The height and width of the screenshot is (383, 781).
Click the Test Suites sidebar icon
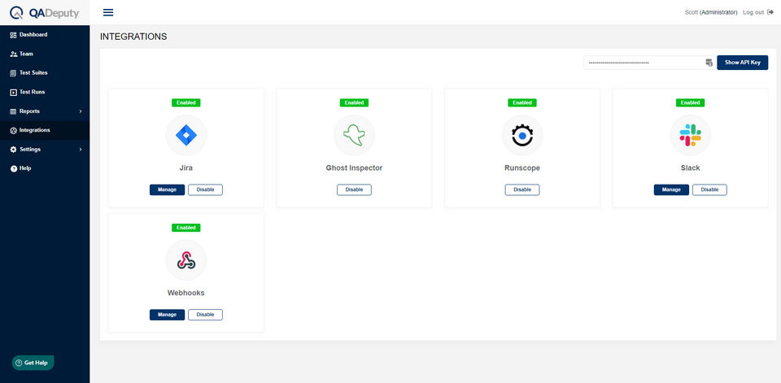[x=14, y=73]
